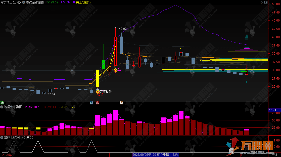The image size is (281, 157).
Task: Expand the 筹码金矿XG indicator dropdown
Action: (x=2, y=137)
